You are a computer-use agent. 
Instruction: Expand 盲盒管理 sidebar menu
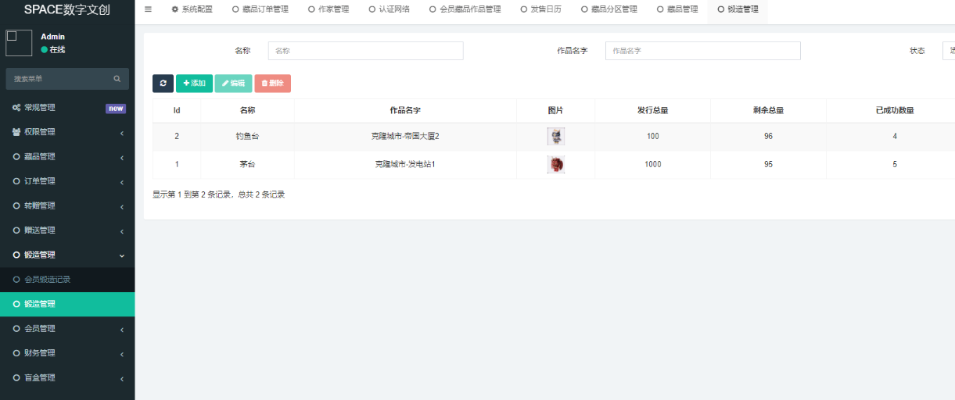(67, 378)
